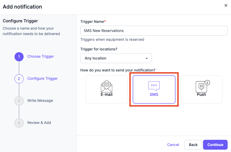Click step 1 circle for Choose Trigger
This screenshot has width=231, height=152.
click(x=19, y=57)
